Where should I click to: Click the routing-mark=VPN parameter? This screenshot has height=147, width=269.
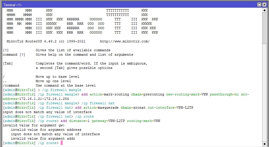(x=144, y=121)
